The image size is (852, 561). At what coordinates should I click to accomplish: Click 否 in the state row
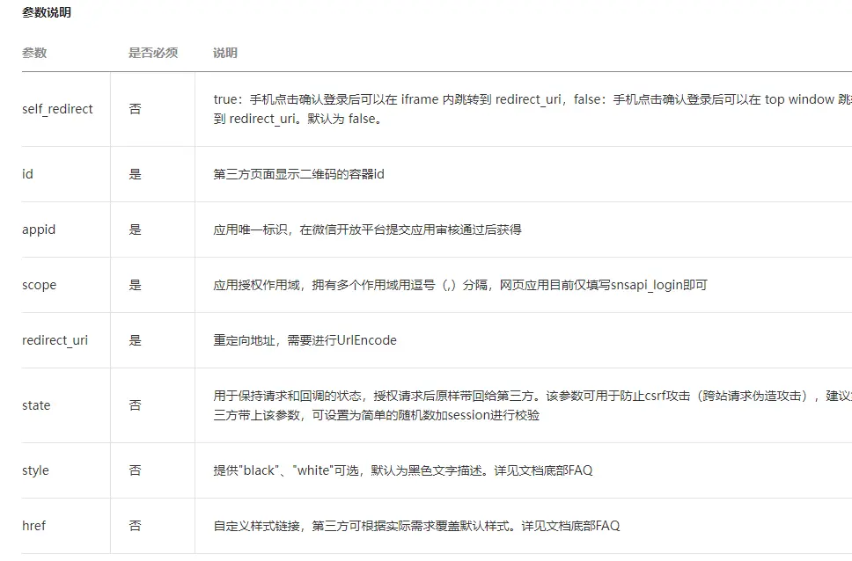(135, 405)
